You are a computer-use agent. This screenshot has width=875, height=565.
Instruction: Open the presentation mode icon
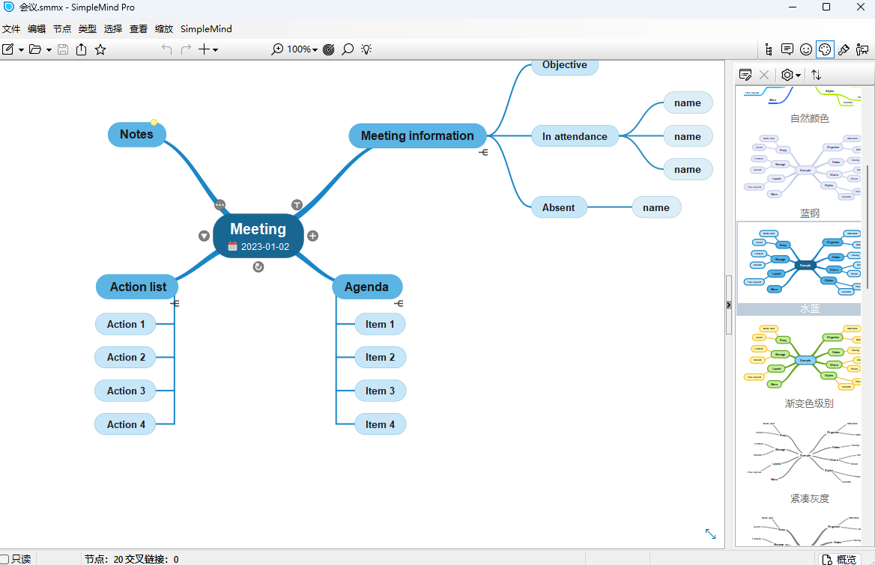click(862, 49)
